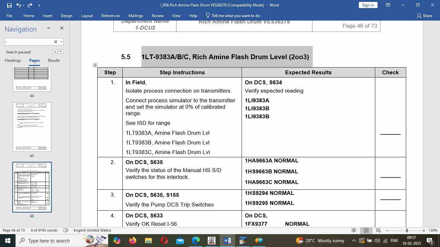Viewport: 440px width, 247px height.
Task: Open the Layout ribbon tab
Action: pyautogui.click(x=87, y=15)
